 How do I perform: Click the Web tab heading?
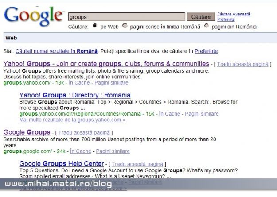click(x=11, y=38)
